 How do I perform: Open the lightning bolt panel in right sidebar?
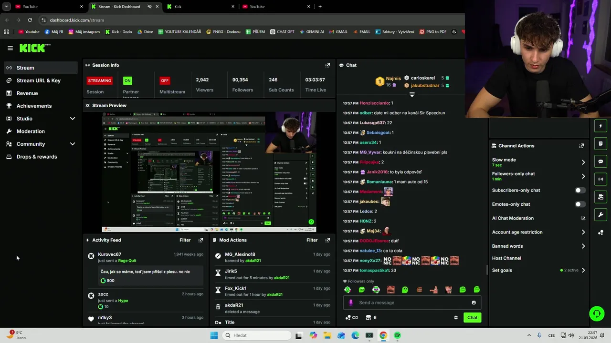[600, 126]
